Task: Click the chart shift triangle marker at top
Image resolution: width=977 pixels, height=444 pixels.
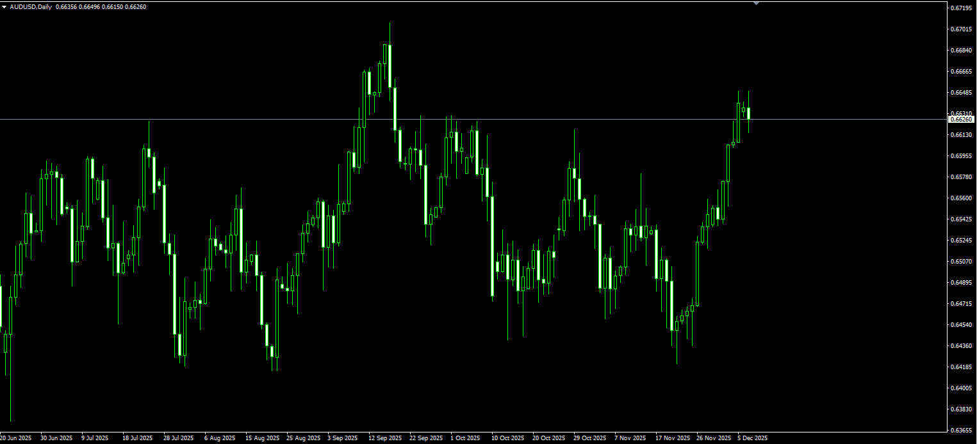Action: 756,3
